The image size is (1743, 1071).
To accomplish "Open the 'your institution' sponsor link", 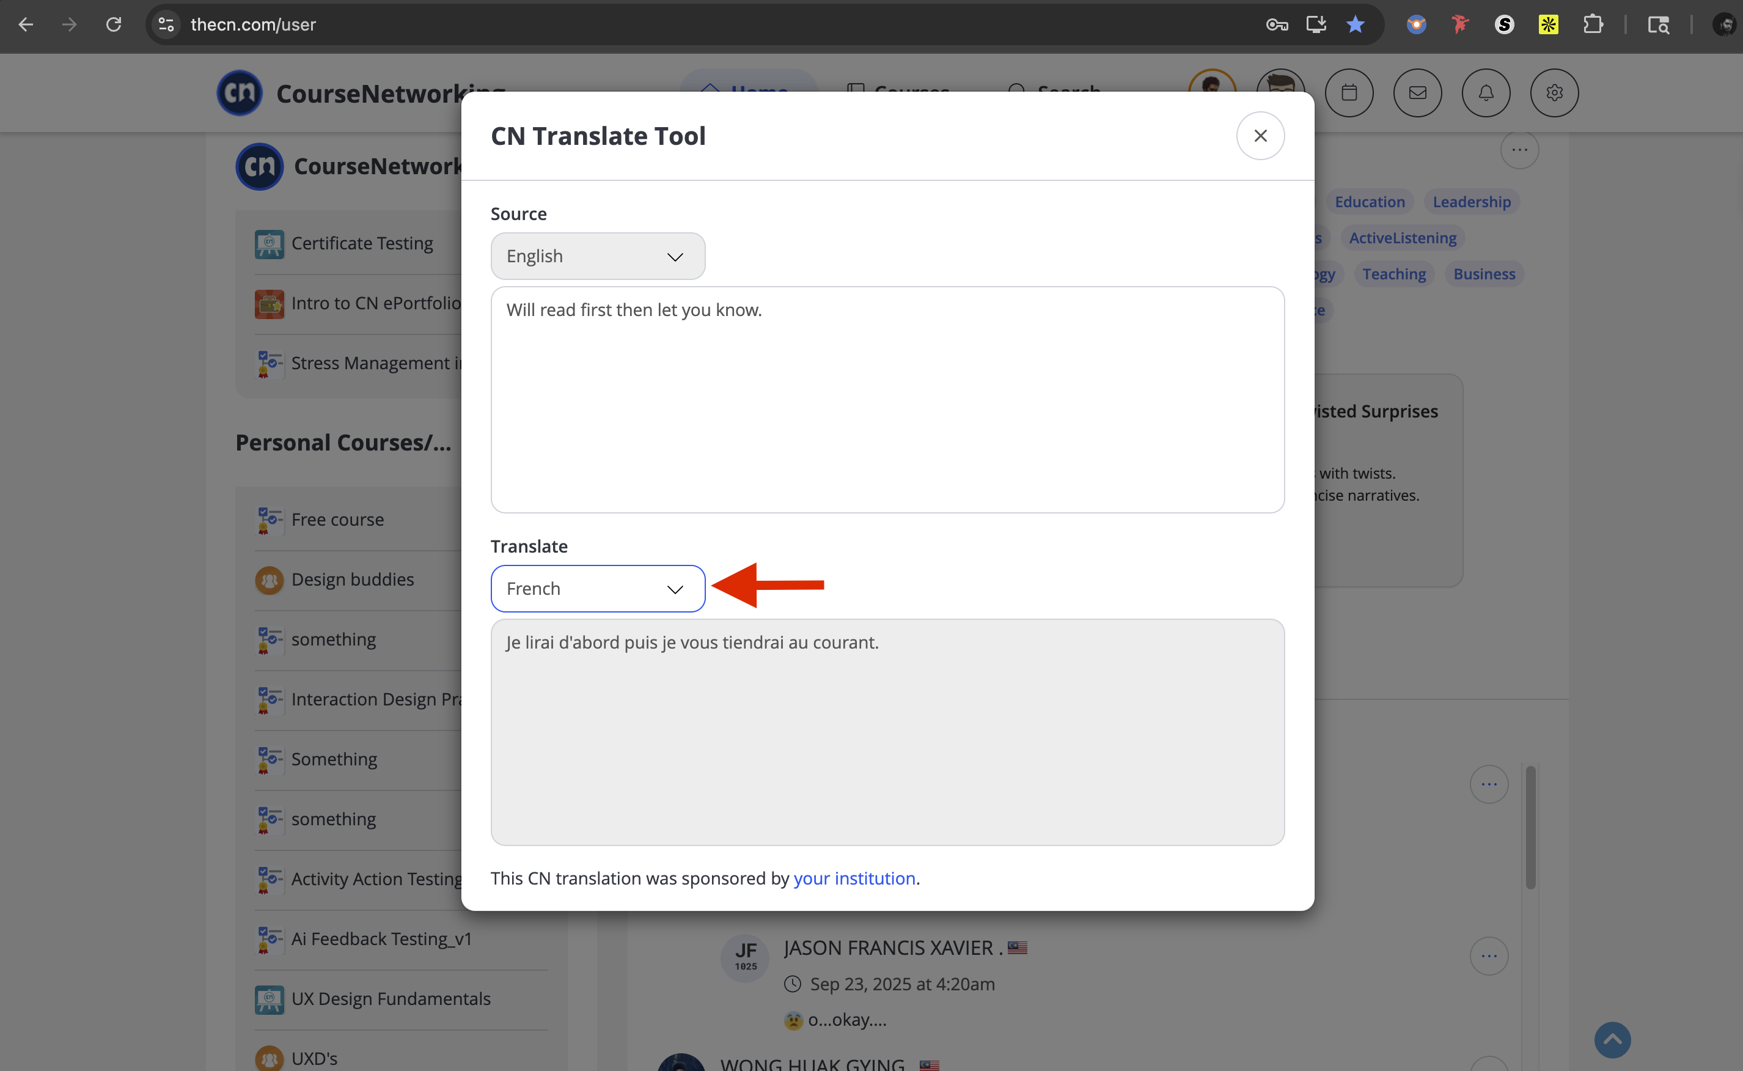I will pyautogui.click(x=854, y=878).
